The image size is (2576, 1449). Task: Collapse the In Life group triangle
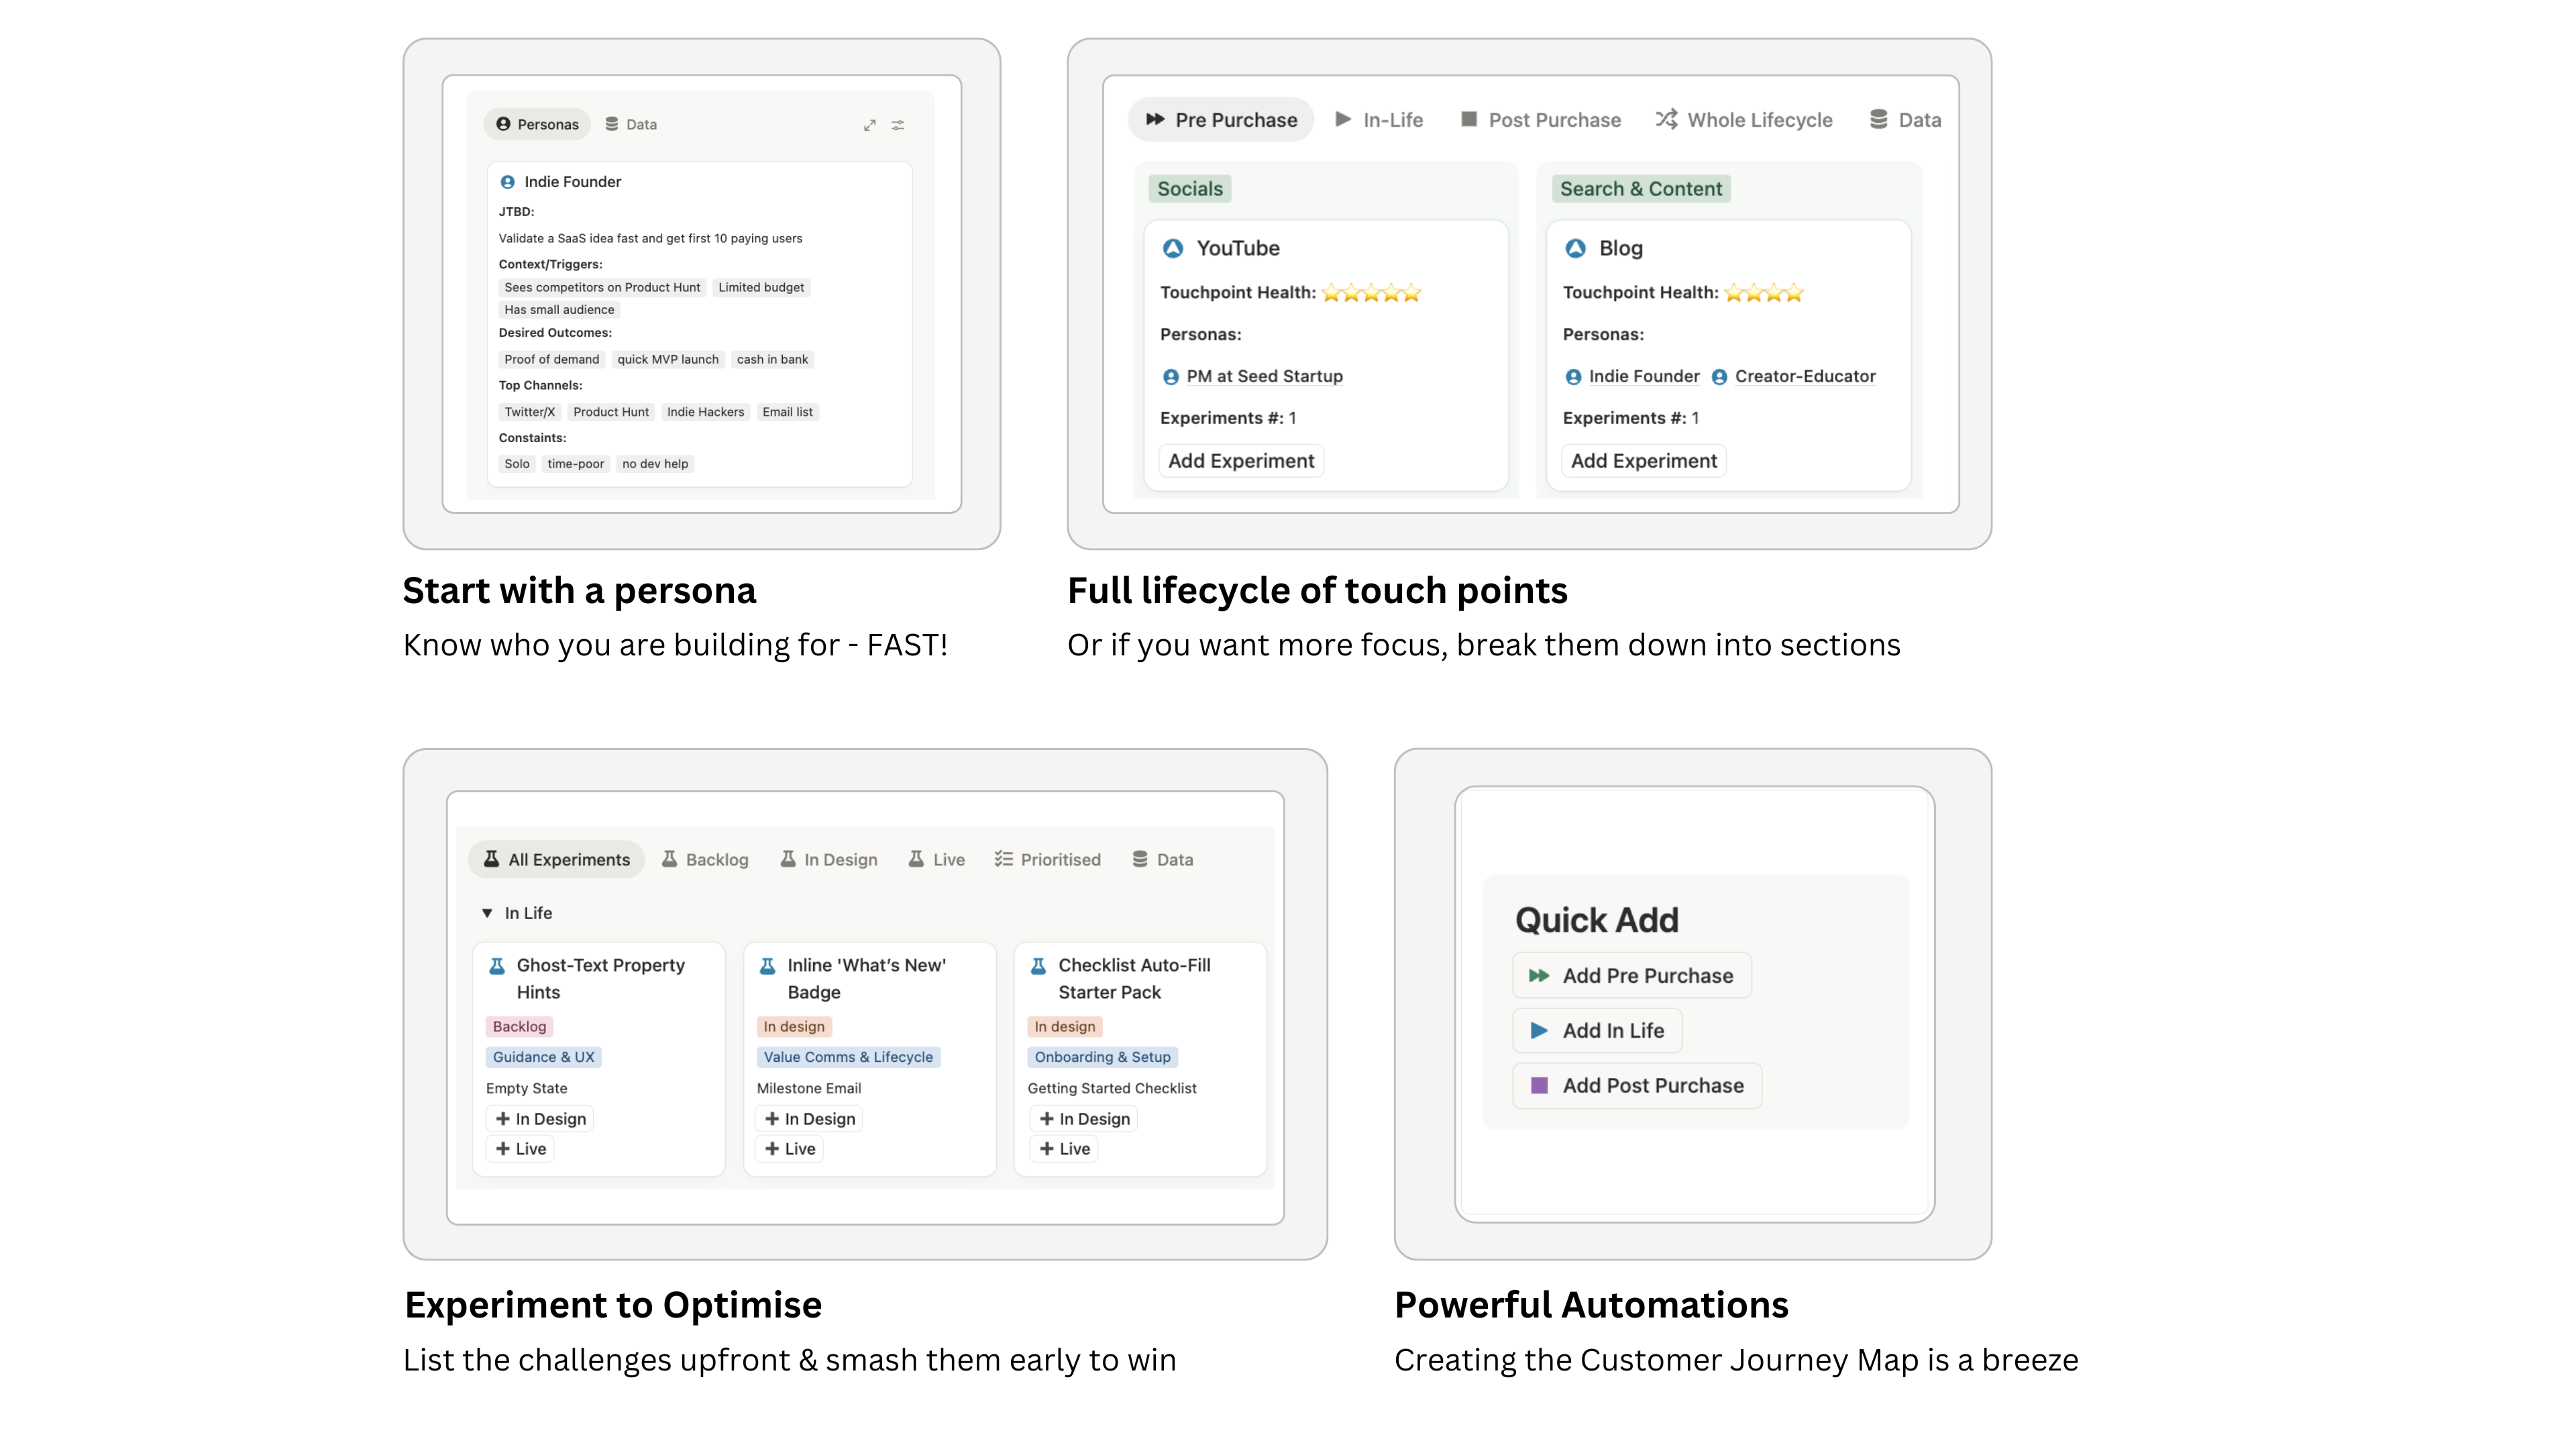click(x=487, y=913)
